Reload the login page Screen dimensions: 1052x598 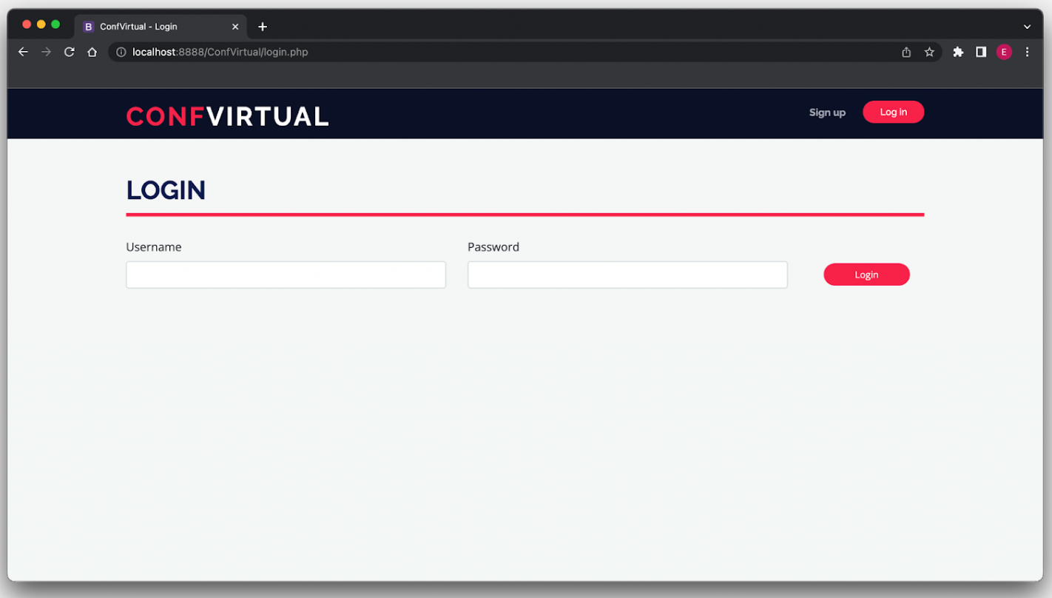[x=69, y=52]
